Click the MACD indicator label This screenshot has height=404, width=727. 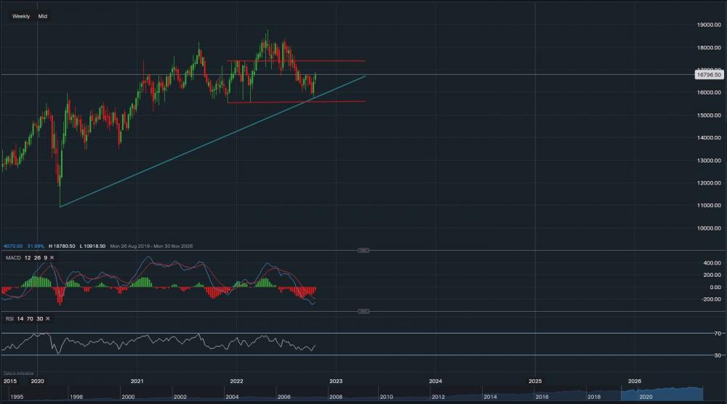pyautogui.click(x=10, y=257)
